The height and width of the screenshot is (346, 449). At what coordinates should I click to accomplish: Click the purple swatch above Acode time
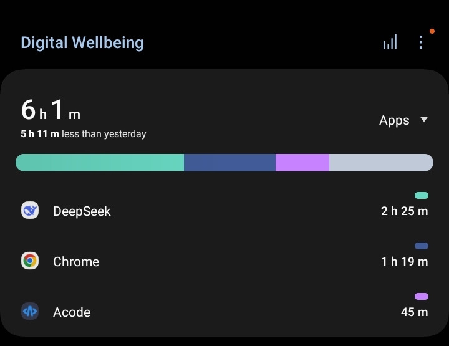click(x=422, y=297)
